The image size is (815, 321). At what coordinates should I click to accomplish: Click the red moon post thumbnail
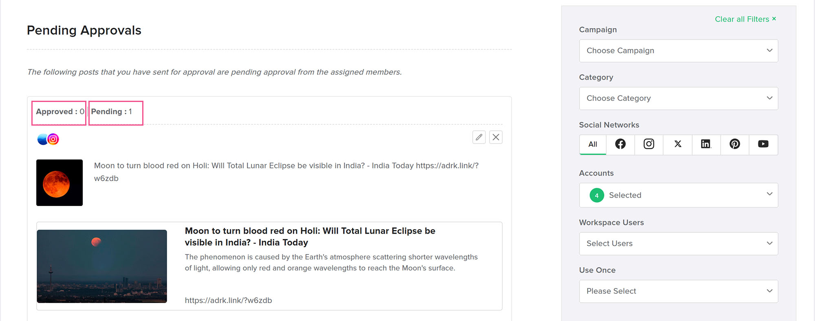click(59, 183)
